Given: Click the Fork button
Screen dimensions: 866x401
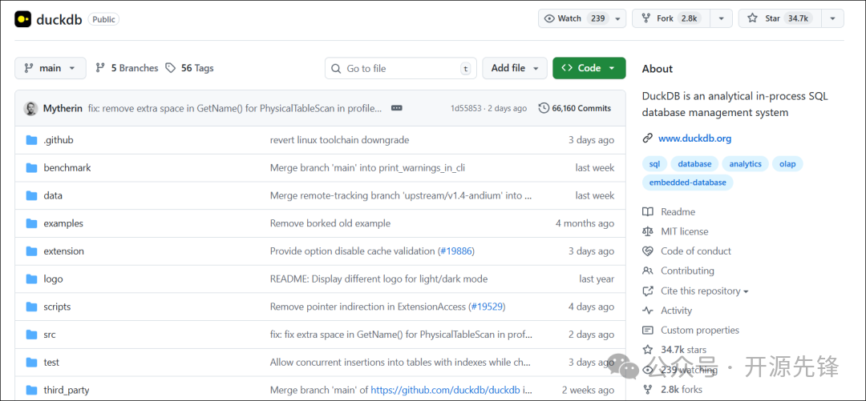Looking at the screenshot, I should [671, 18].
